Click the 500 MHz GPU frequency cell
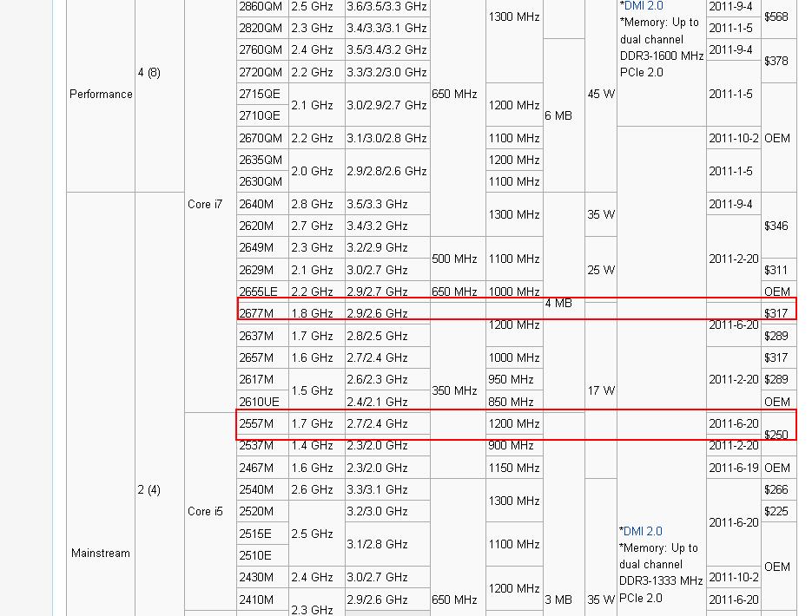 (458, 259)
